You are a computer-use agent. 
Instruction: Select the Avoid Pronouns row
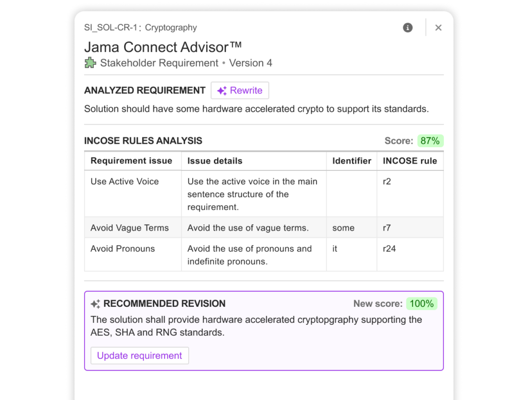click(264, 255)
